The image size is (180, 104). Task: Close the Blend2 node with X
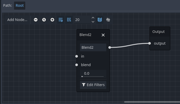103,35
